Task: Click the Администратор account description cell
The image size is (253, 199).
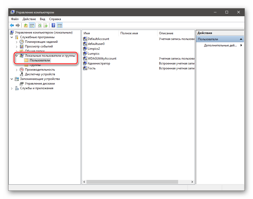Action: pos(177,63)
